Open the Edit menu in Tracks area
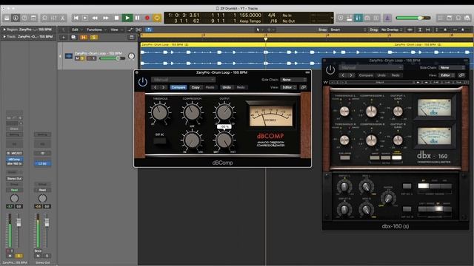Image resolution: width=474 pixels, height=266 pixels. pyautogui.click(x=77, y=30)
